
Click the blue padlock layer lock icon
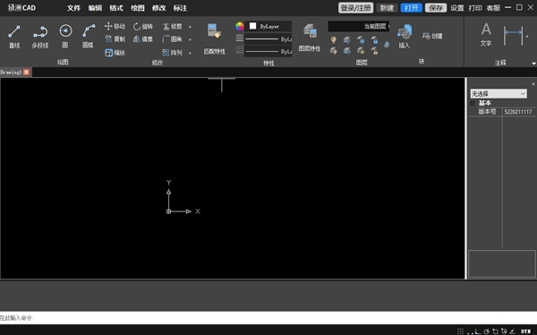(x=375, y=40)
